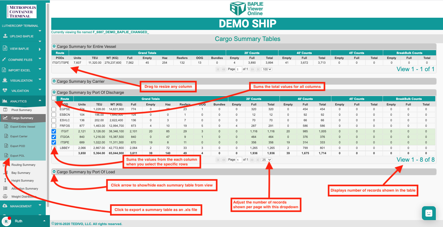Open the 25 rows-per-page dropdown

(x=267, y=160)
